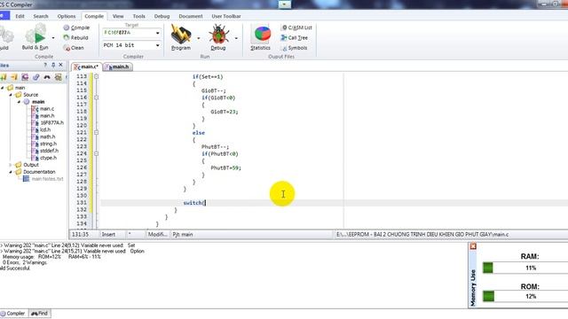Click the Insert mode status bar cell
Screen dimensions: 568x319
(112, 234)
